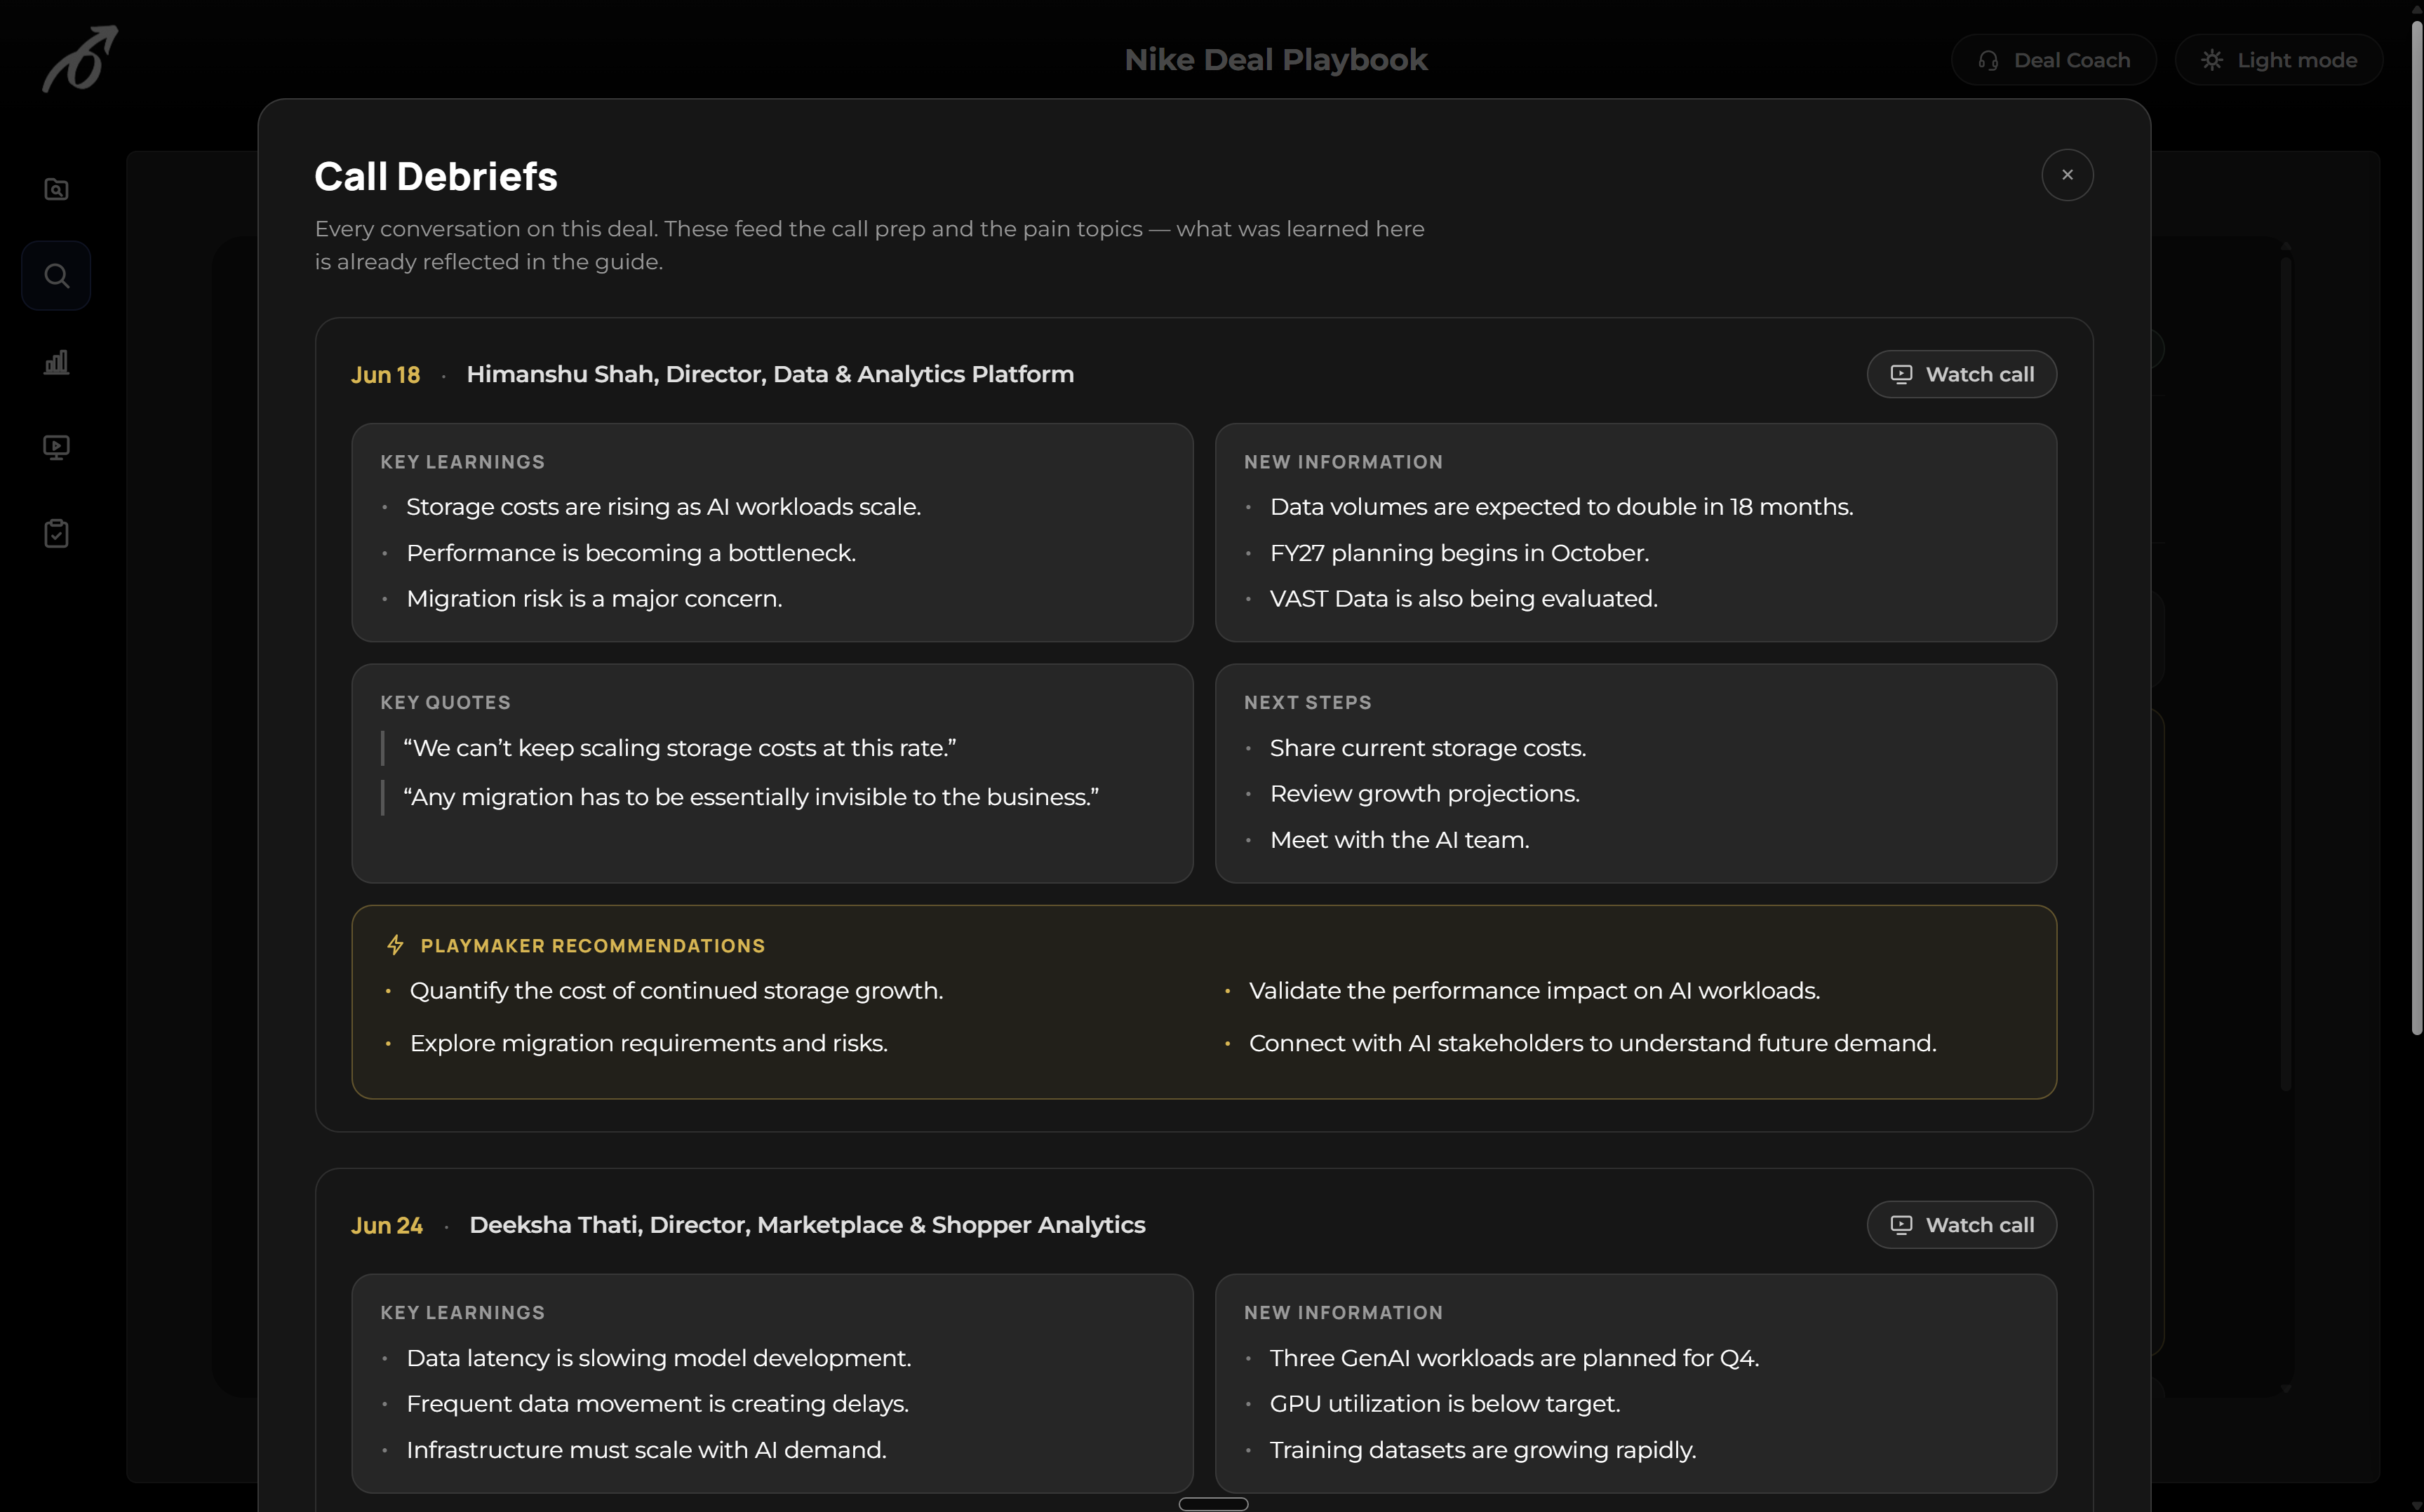Click 'VAST Data is also being evaluated.'

(x=1464, y=599)
